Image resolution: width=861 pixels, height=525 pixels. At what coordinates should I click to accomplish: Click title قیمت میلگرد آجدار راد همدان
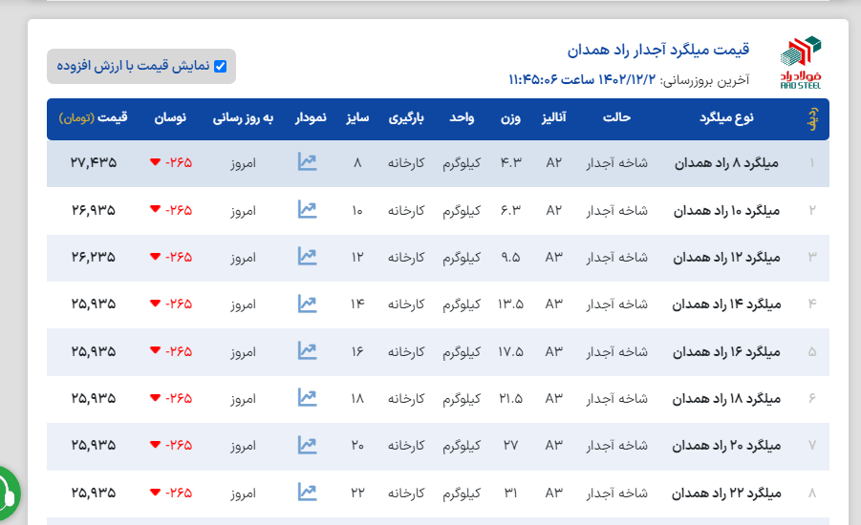point(658,50)
